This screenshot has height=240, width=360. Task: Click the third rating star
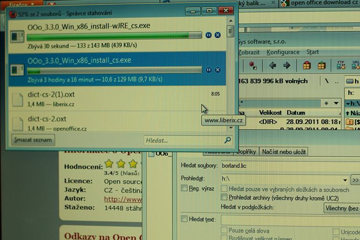pyautogui.click(x=133, y=163)
